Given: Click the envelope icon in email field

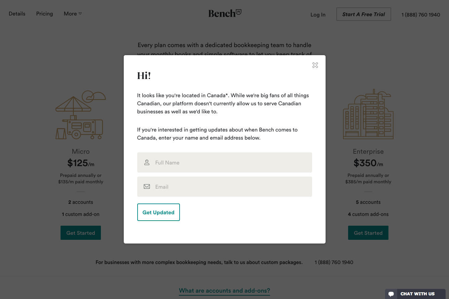Looking at the screenshot, I should pyautogui.click(x=147, y=187).
